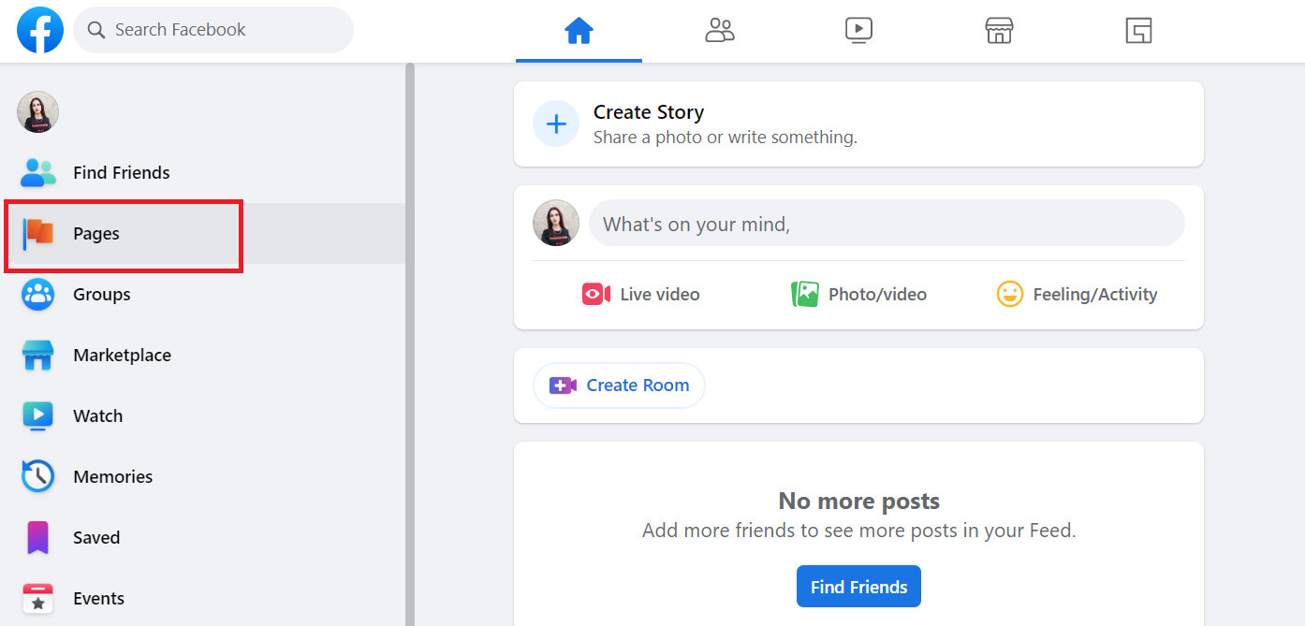
Task: Open the Gaming tab icon
Action: click(x=1138, y=31)
